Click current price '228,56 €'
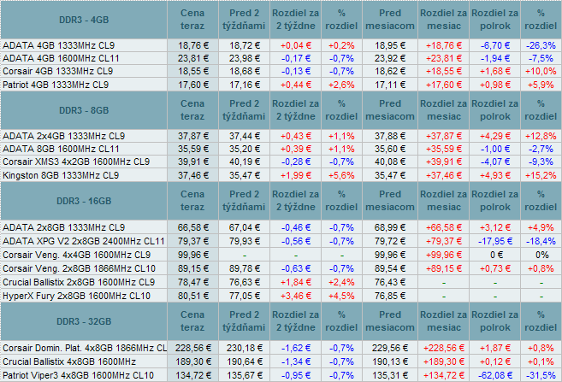562x382 pixels. (193, 348)
